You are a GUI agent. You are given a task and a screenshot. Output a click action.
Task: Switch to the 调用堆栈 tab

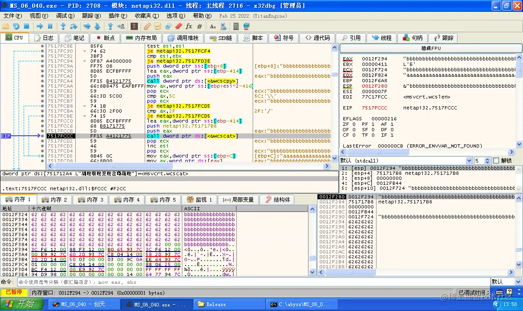click(183, 38)
